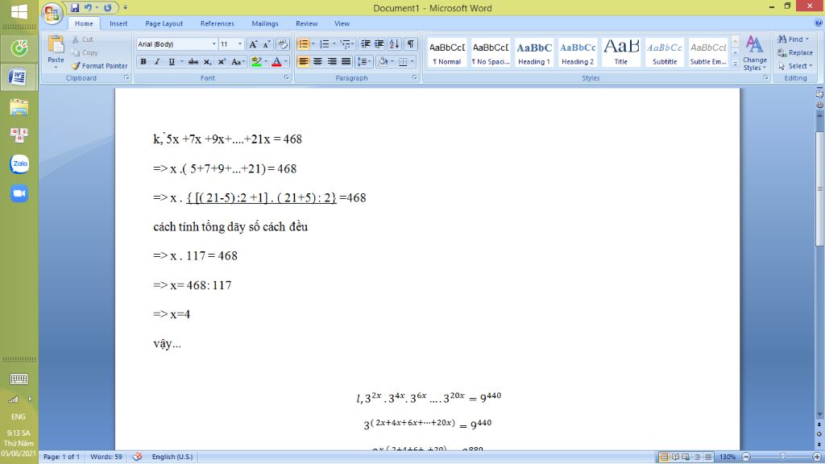Justify the text
The image size is (825, 464).
point(346,61)
